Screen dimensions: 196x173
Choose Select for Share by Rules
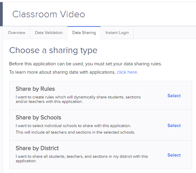pyautogui.click(x=174, y=96)
